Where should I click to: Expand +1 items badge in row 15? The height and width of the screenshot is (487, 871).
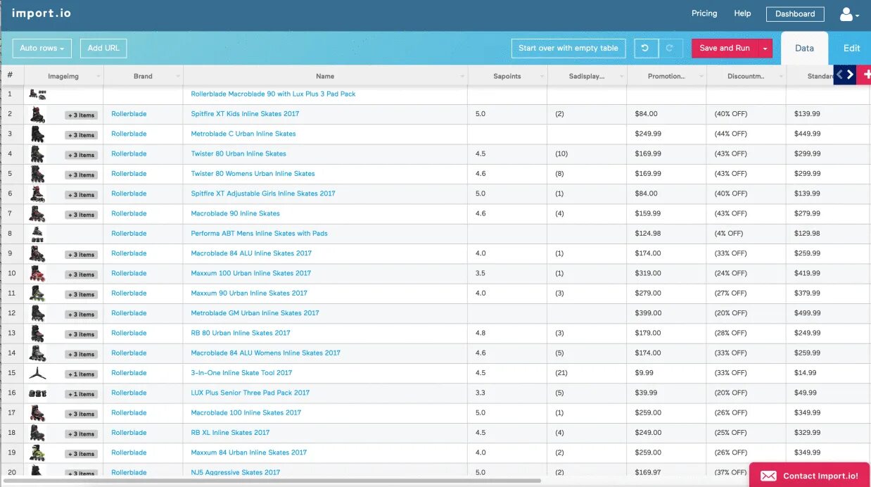pos(81,374)
